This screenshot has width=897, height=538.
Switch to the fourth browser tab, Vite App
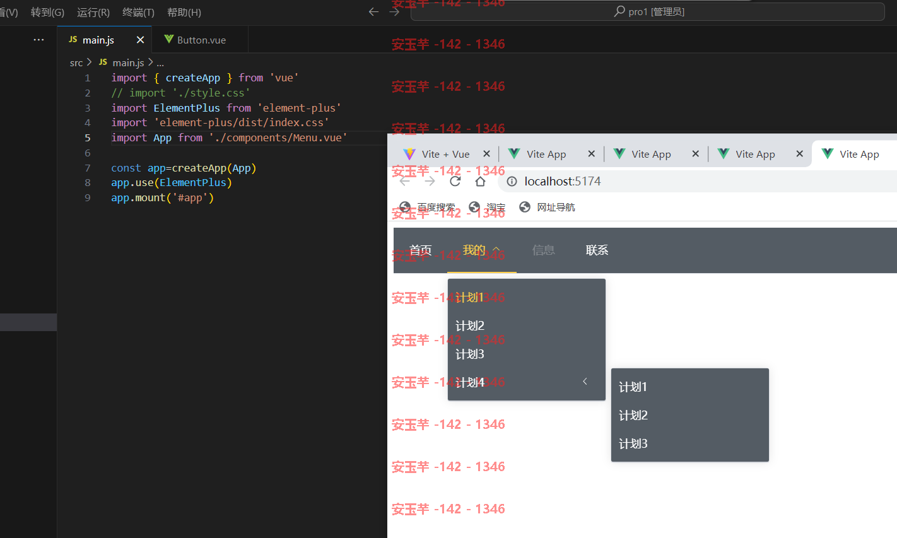(755, 154)
